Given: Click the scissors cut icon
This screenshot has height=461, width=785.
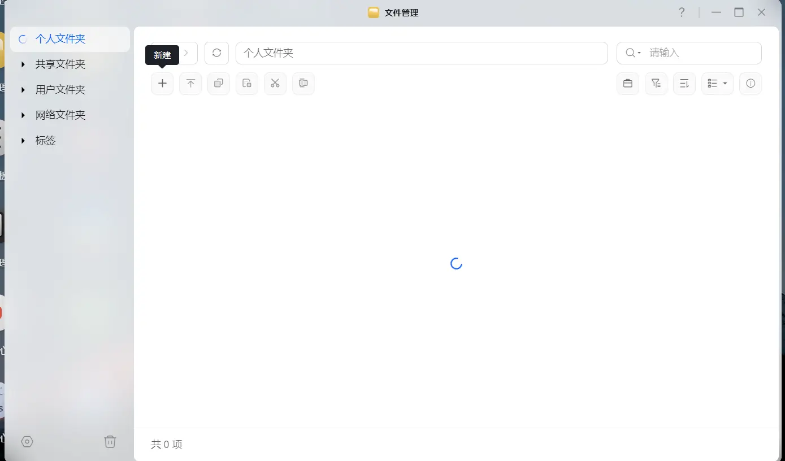Looking at the screenshot, I should (275, 84).
